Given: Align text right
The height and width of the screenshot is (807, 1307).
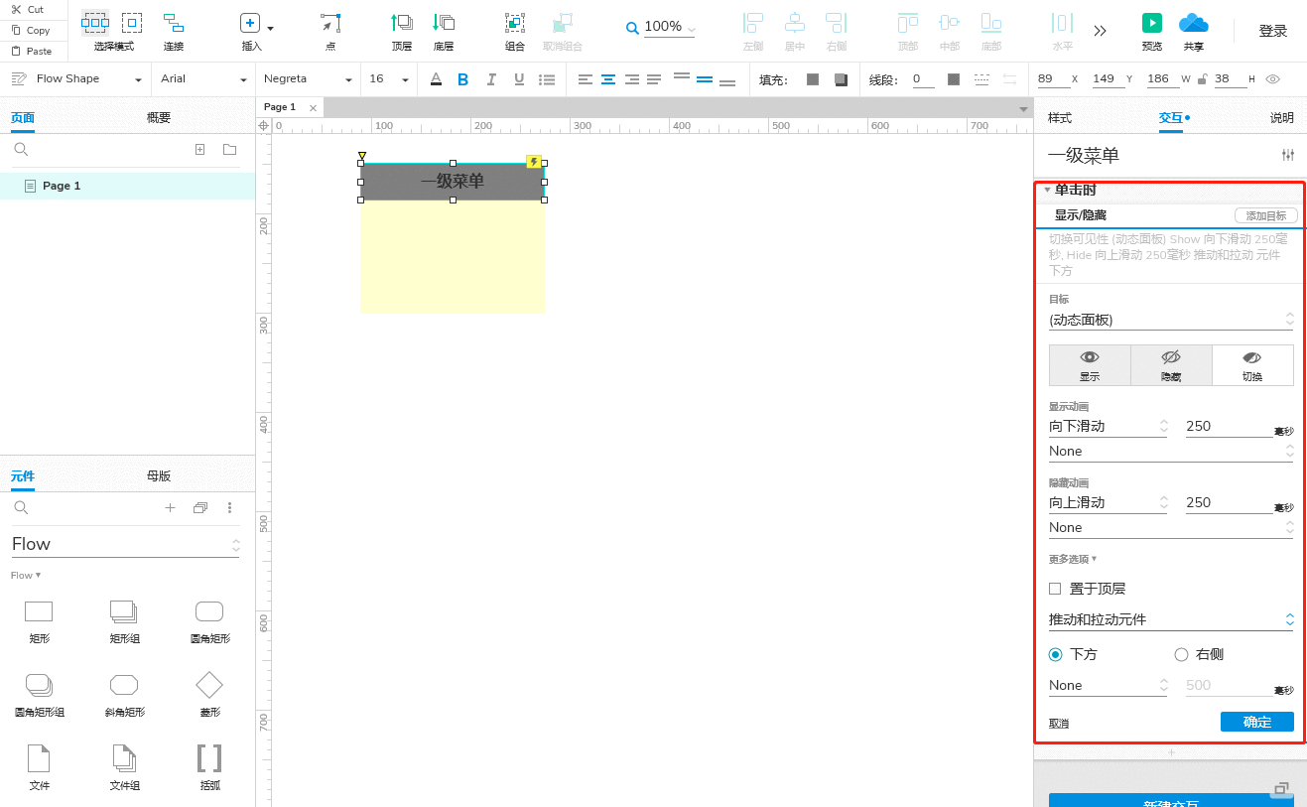Looking at the screenshot, I should [x=631, y=79].
